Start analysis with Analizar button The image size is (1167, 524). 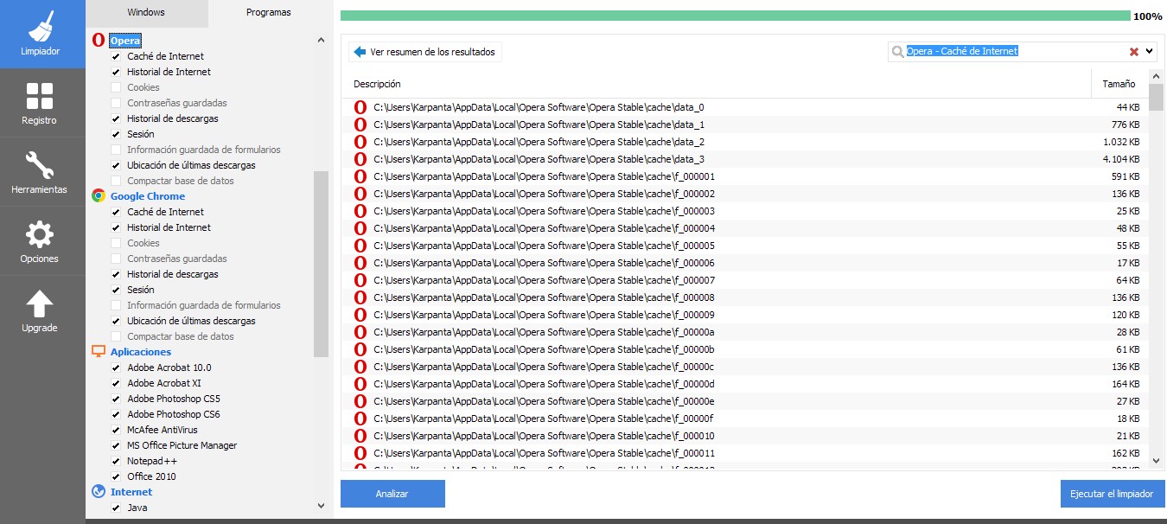pyautogui.click(x=392, y=493)
